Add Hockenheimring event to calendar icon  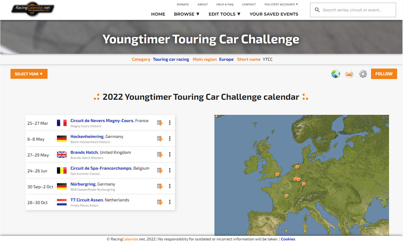pyautogui.click(x=160, y=139)
